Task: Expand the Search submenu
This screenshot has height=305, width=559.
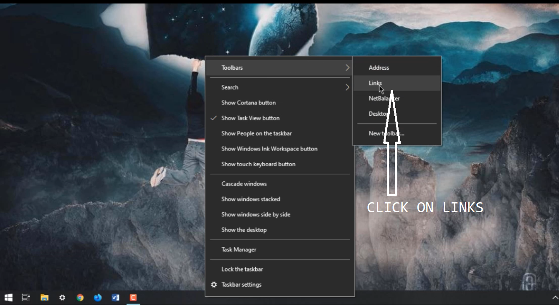Action: click(279, 87)
